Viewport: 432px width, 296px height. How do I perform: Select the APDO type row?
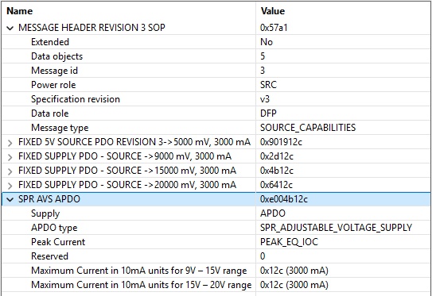tap(216, 228)
